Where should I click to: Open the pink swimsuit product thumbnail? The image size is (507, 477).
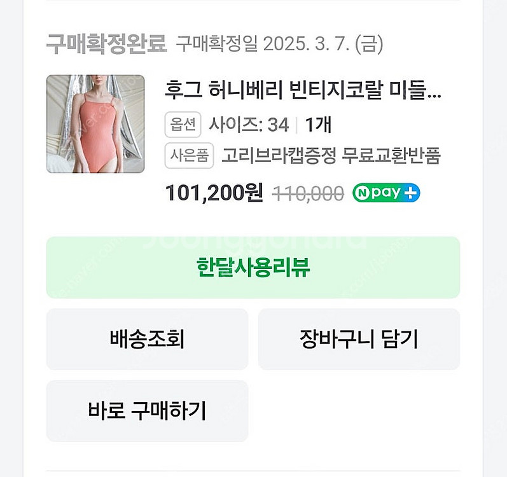tap(95, 124)
